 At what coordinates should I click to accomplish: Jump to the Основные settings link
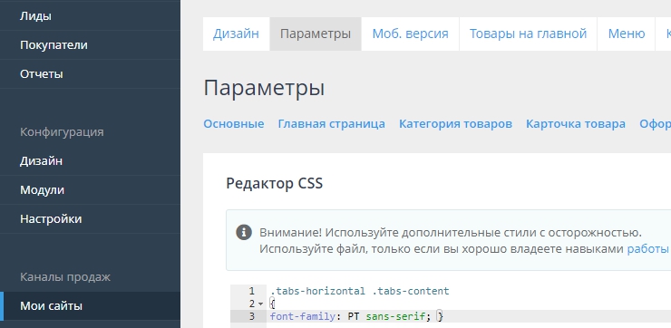(x=234, y=124)
